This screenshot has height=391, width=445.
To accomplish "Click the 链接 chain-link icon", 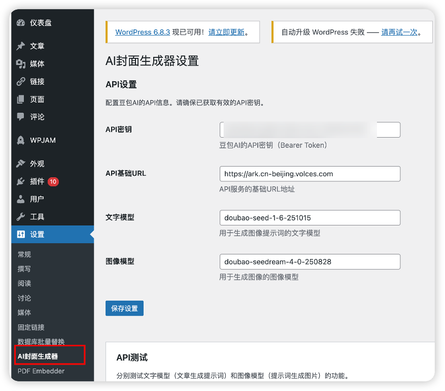I will click(x=20, y=81).
